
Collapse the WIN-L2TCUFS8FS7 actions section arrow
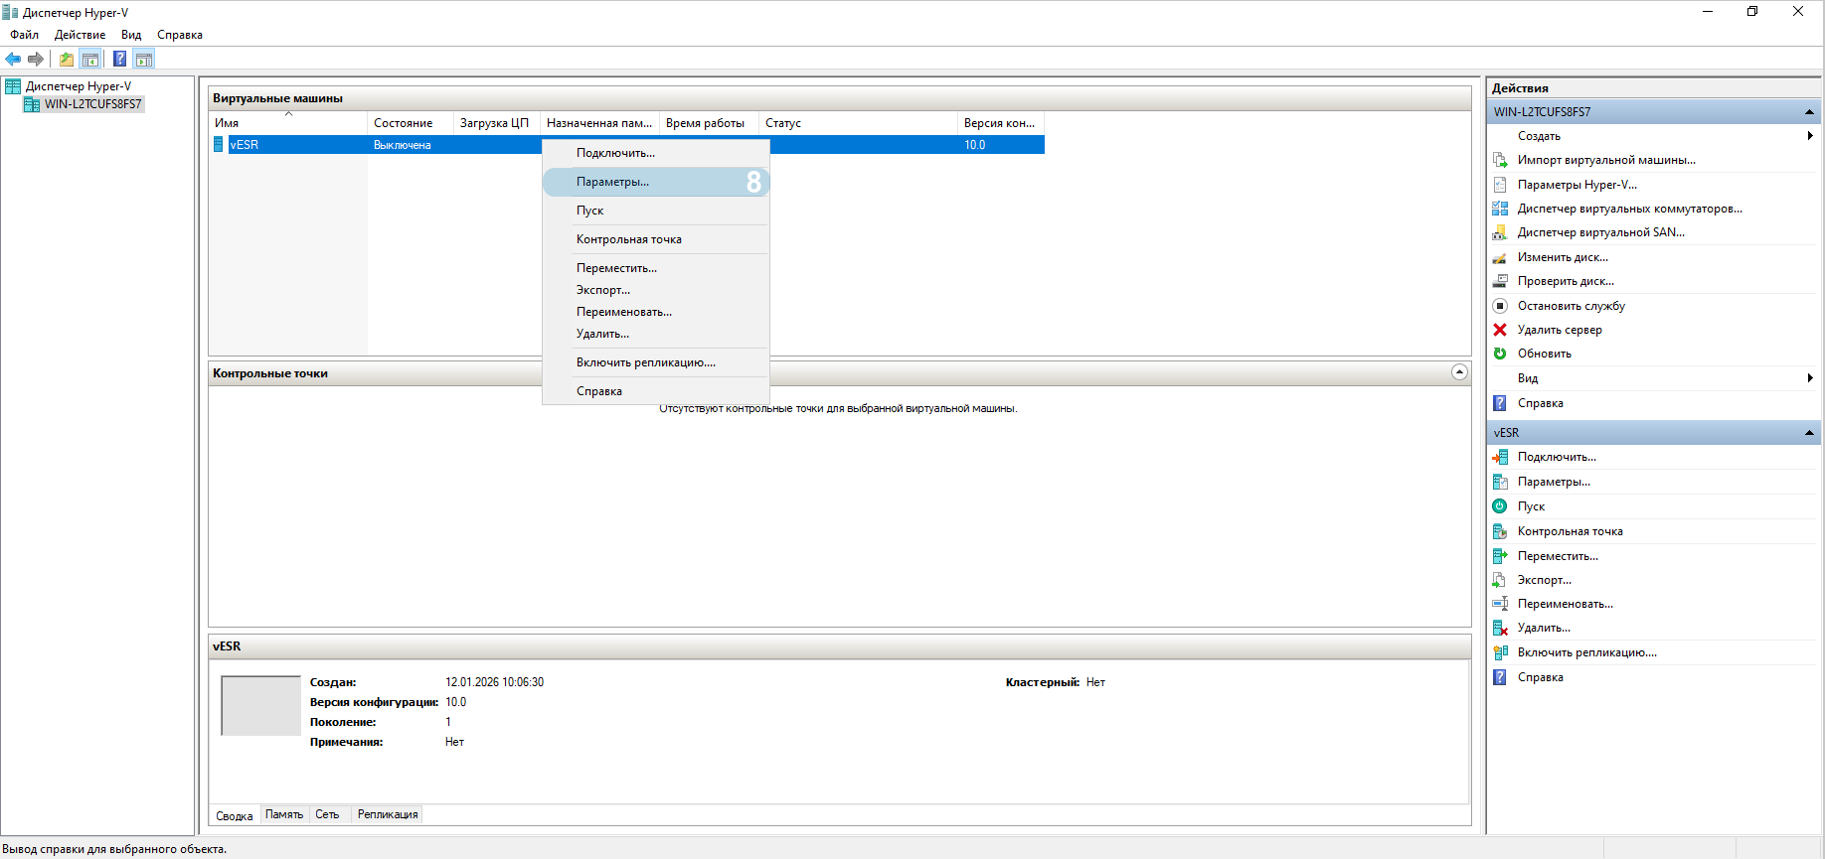tap(1809, 112)
